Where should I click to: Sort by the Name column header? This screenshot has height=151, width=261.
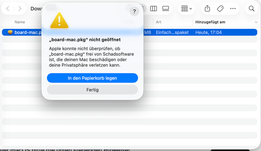click(20, 22)
